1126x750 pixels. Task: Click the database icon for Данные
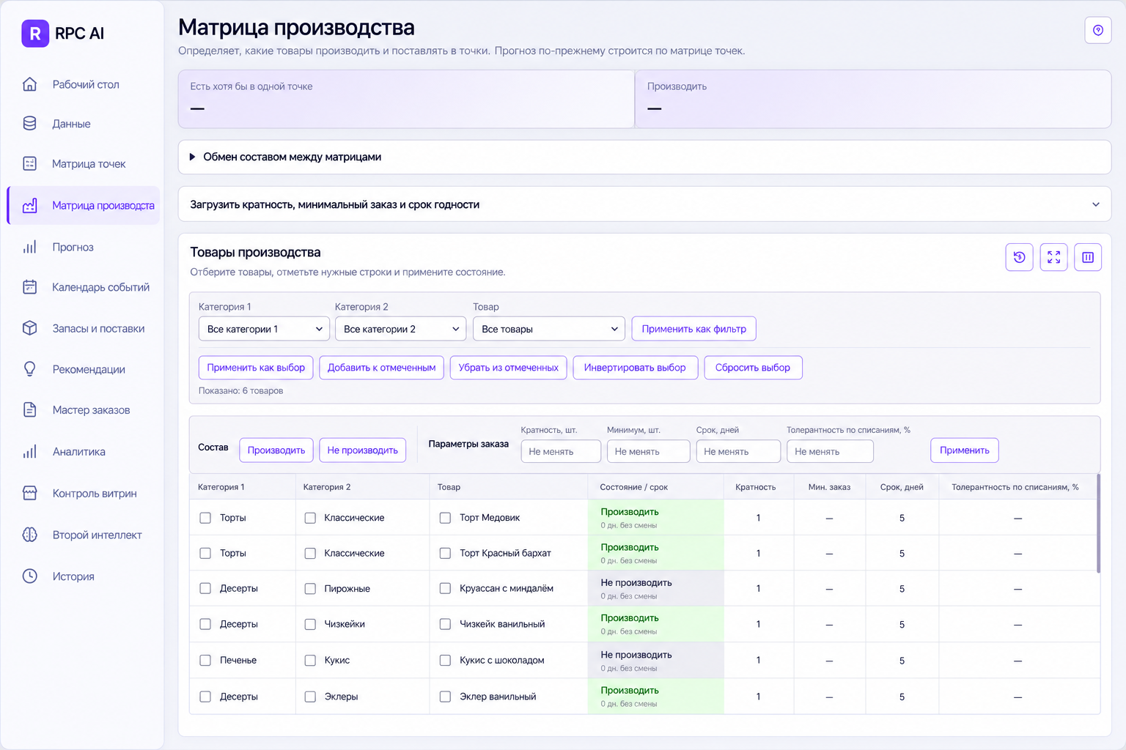[29, 124]
